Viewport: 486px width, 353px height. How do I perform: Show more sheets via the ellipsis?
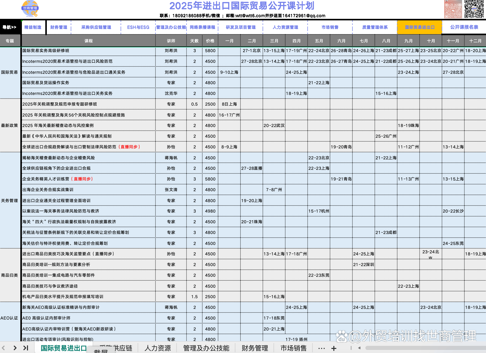pyautogui.click(x=322, y=348)
